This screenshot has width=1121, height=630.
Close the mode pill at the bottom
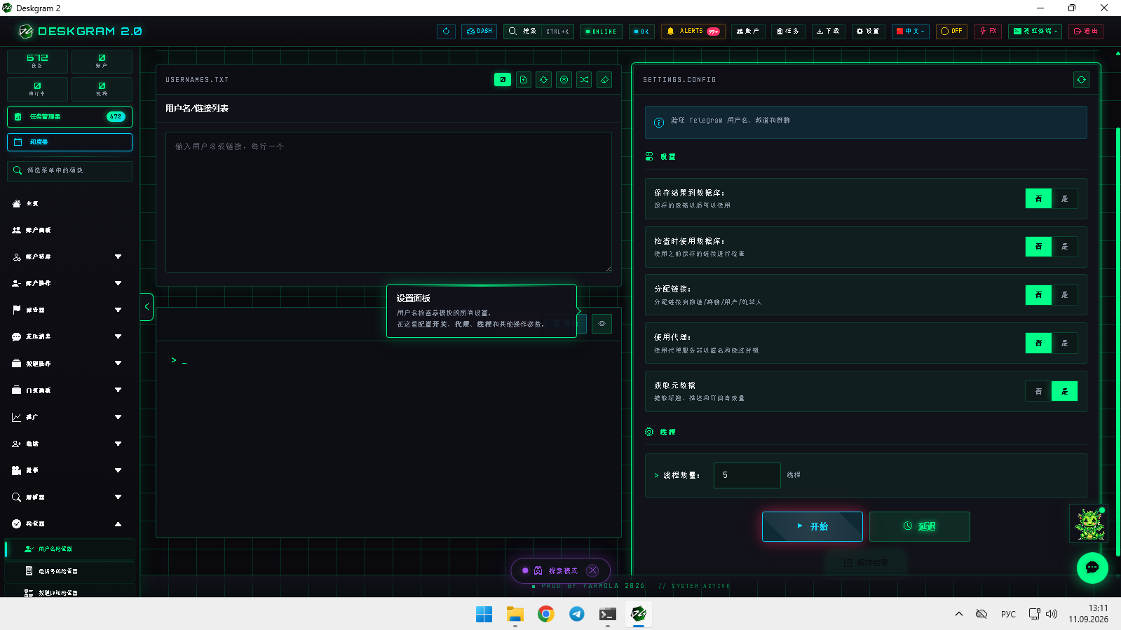pos(592,570)
